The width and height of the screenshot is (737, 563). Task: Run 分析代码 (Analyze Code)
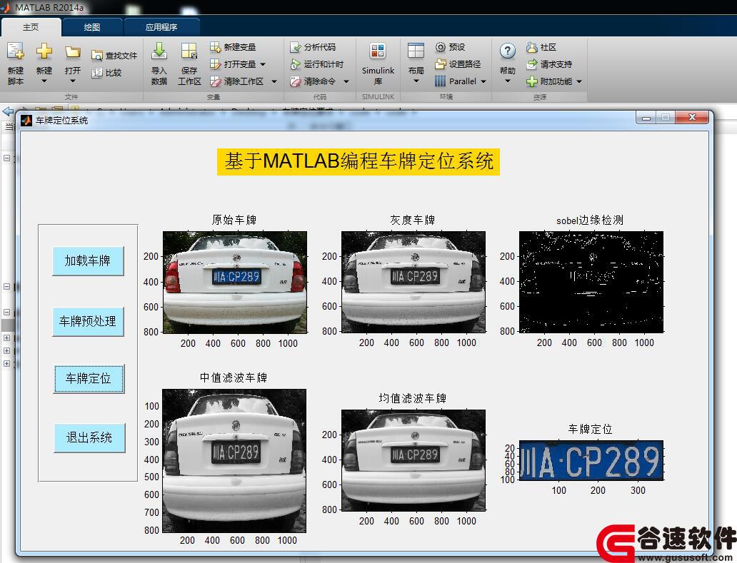pyautogui.click(x=313, y=47)
